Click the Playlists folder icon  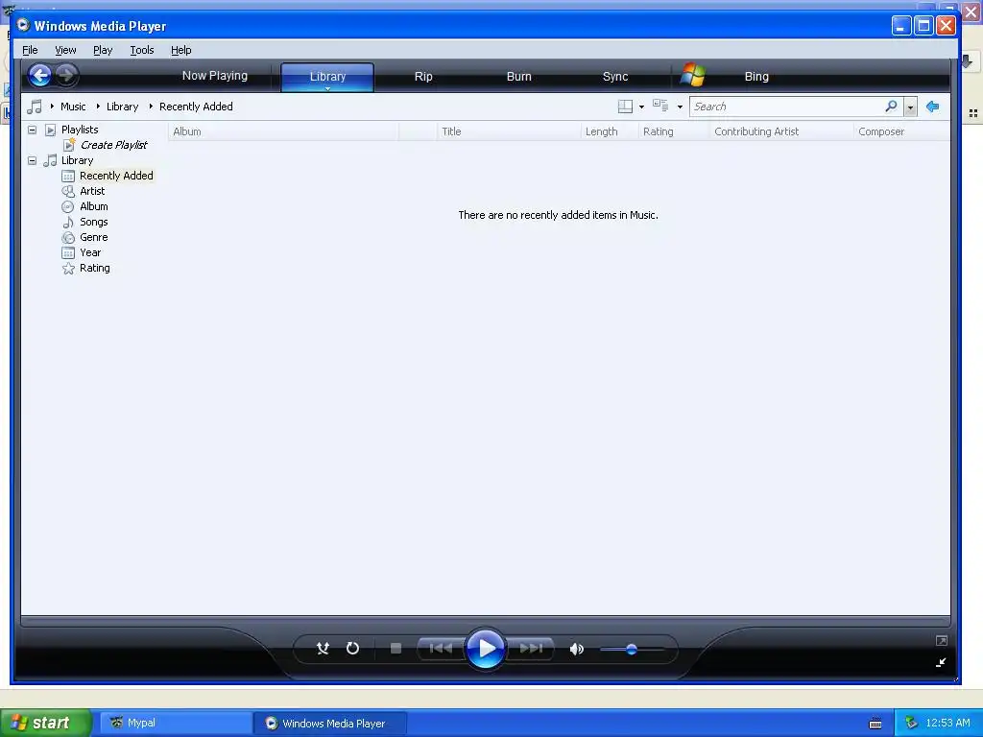tap(51, 130)
